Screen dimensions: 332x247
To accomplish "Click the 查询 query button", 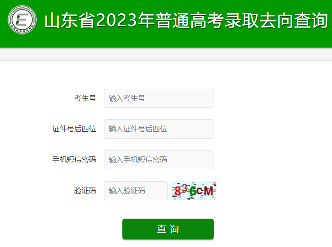I will (x=168, y=229).
